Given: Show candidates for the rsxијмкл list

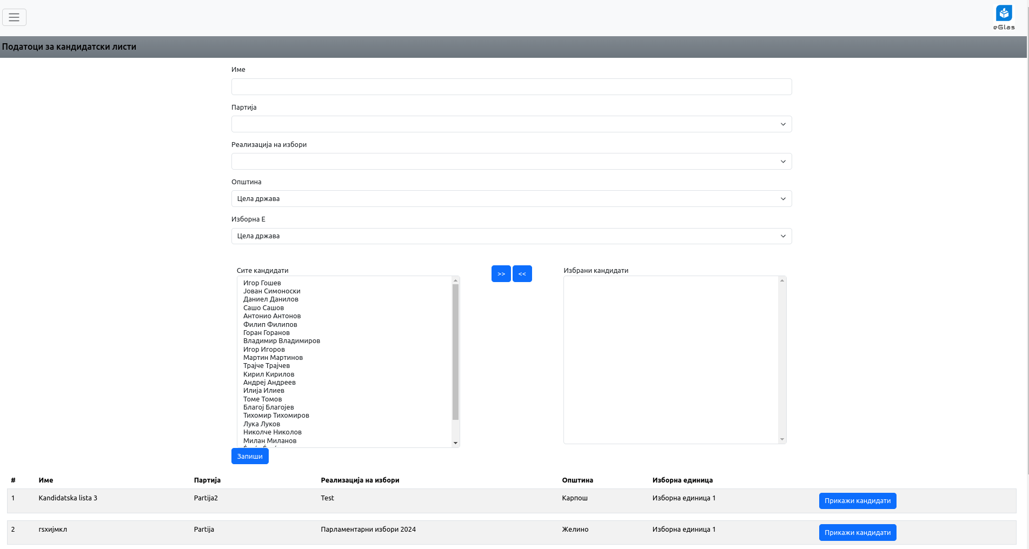Looking at the screenshot, I should point(857,533).
